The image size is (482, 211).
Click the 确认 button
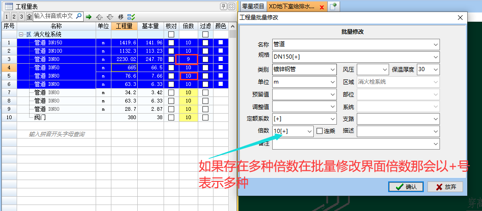point(406,187)
